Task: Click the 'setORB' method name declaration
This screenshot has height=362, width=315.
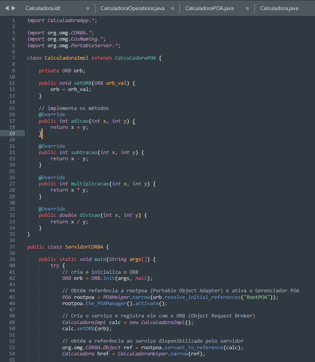Action: click(82, 83)
